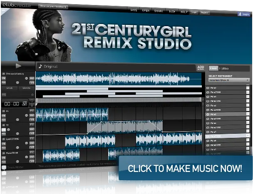Select the gray-highlighted waveform clip with volume envelope
Screen dimensions: 253x194
pyautogui.click(x=125, y=128)
